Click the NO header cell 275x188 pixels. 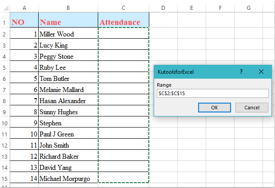(24, 22)
